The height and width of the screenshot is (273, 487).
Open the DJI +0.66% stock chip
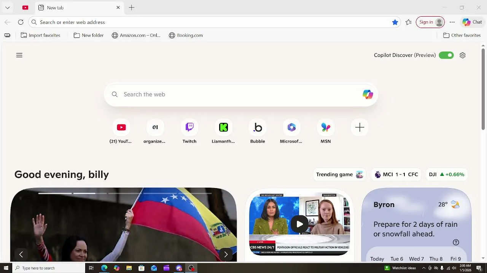pos(447,174)
